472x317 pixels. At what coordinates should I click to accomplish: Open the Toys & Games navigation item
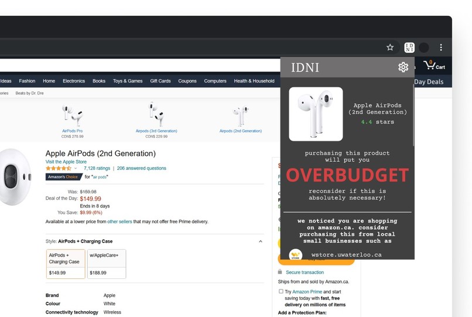coord(128,81)
